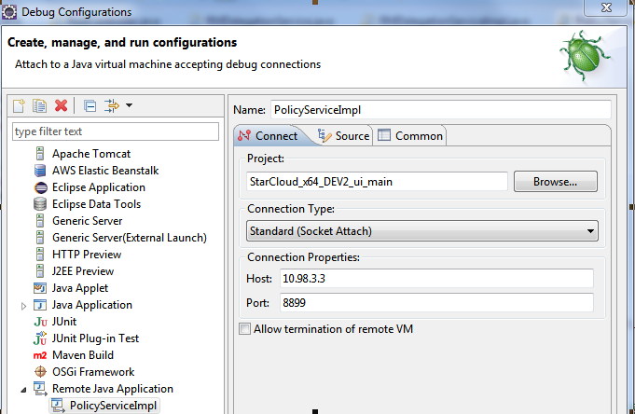Open the Connection Type combo box
This screenshot has height=414, width=635.
[422, 231]
